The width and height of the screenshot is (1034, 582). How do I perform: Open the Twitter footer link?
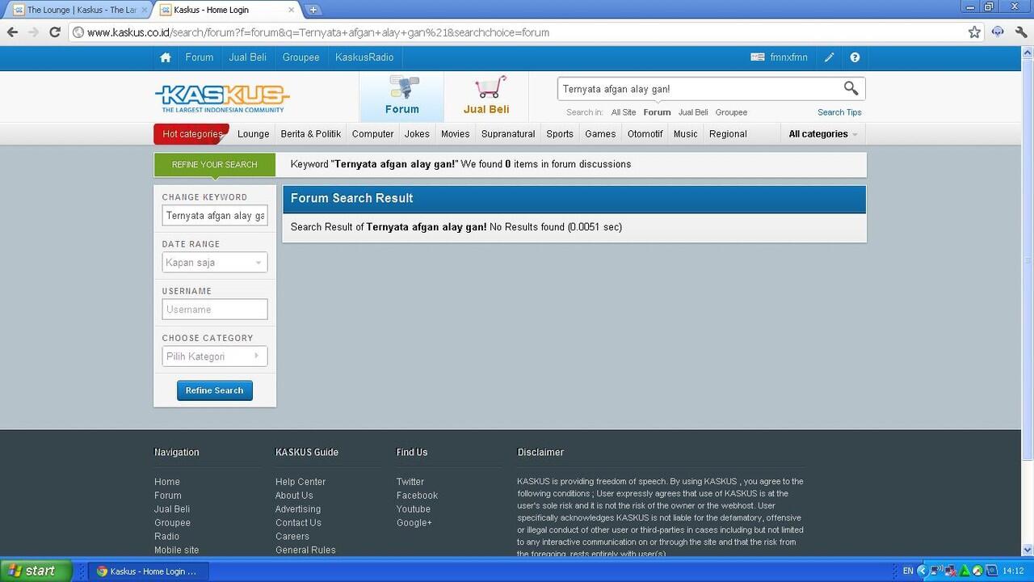(x=410, y=482)
